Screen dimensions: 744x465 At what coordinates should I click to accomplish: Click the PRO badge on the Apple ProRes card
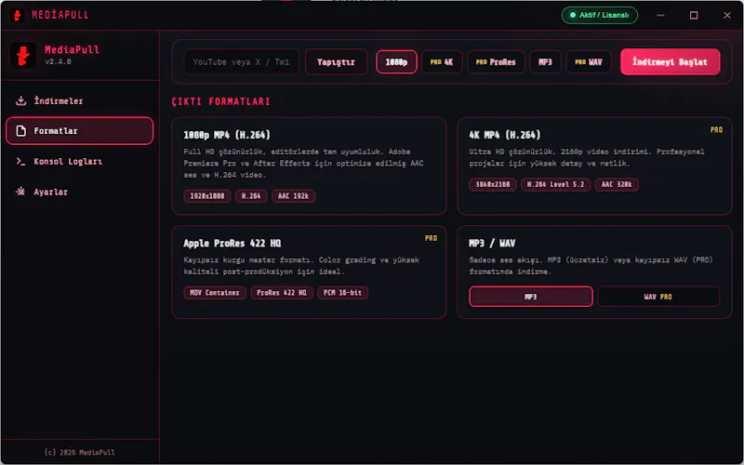click(x=431, y=238)
